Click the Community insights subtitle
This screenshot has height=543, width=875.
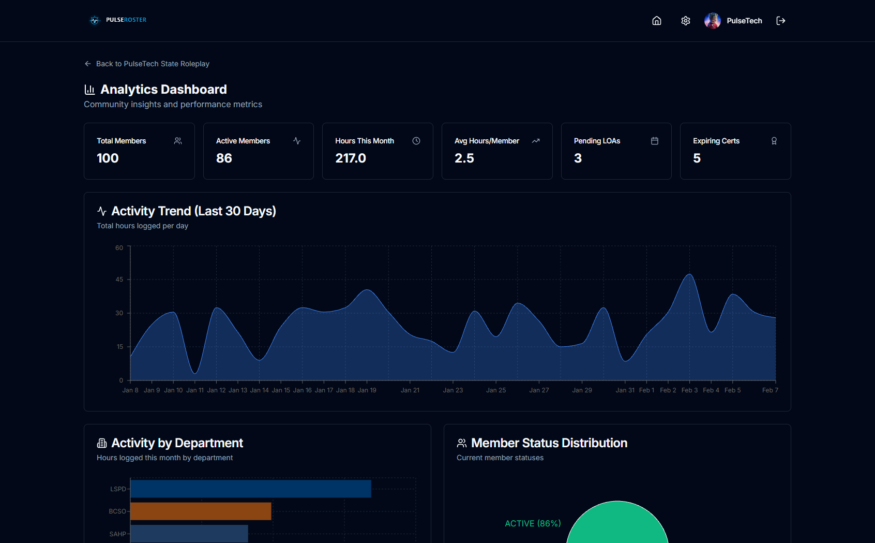pos(173,105)
